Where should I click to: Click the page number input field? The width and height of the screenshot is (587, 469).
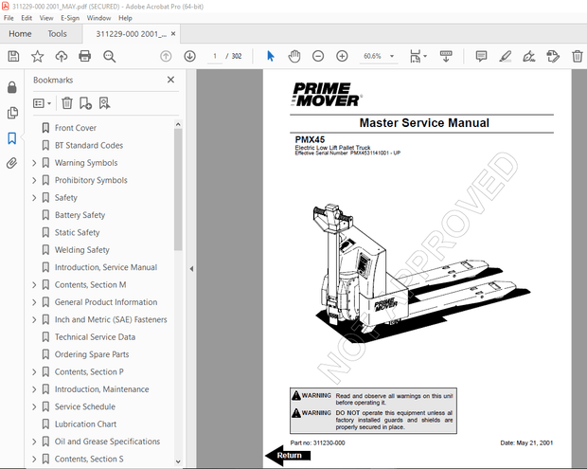(x=215, y=56)
